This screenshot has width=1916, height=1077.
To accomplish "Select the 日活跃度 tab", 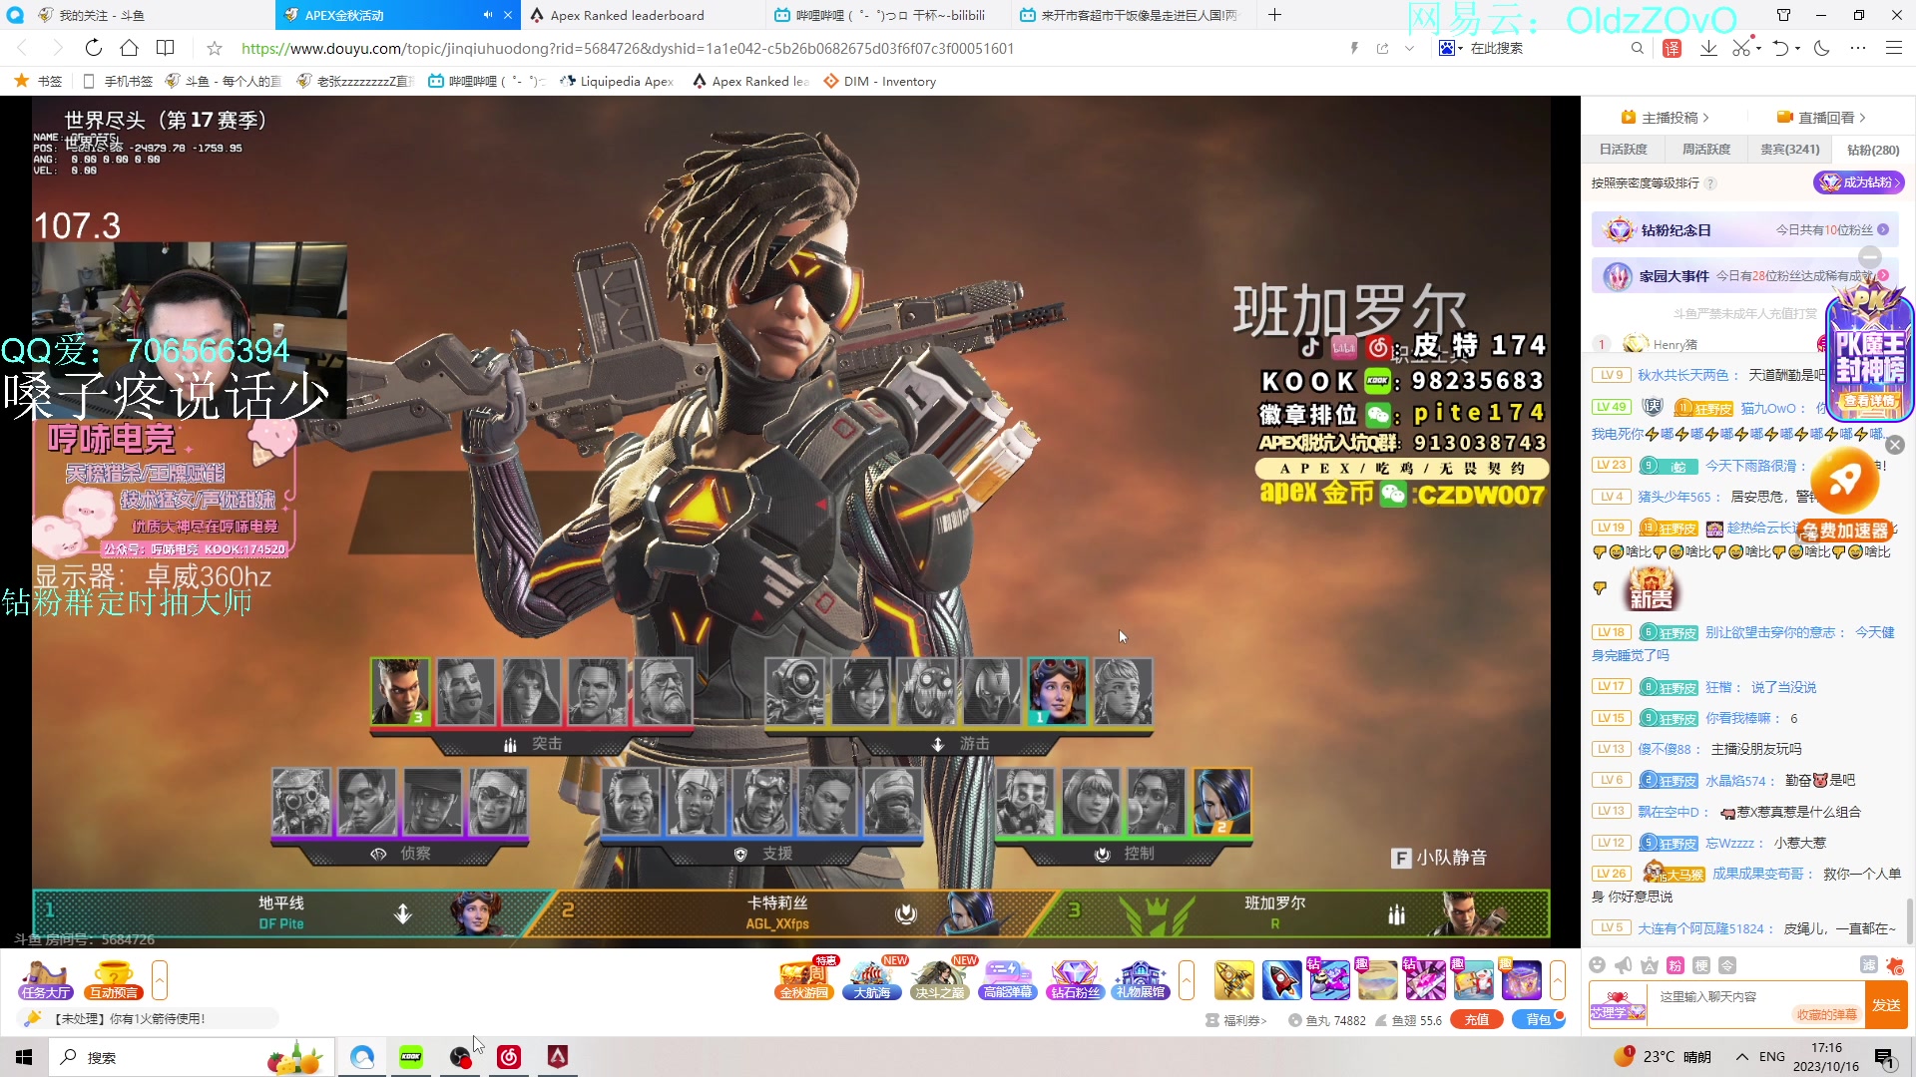I will click(1623, 150).
